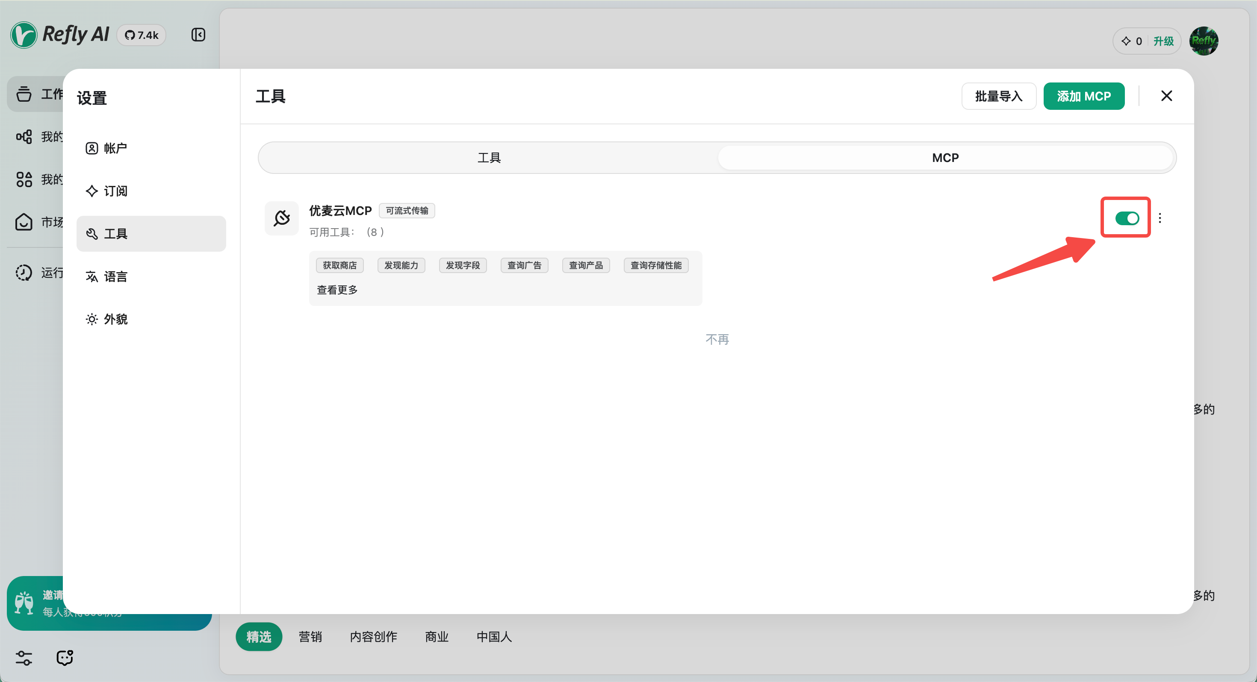The width and height of the screenshot is (1257, 682).
Task: Open the GitHub 7.4k stars badge
Action: pos(142,35)
